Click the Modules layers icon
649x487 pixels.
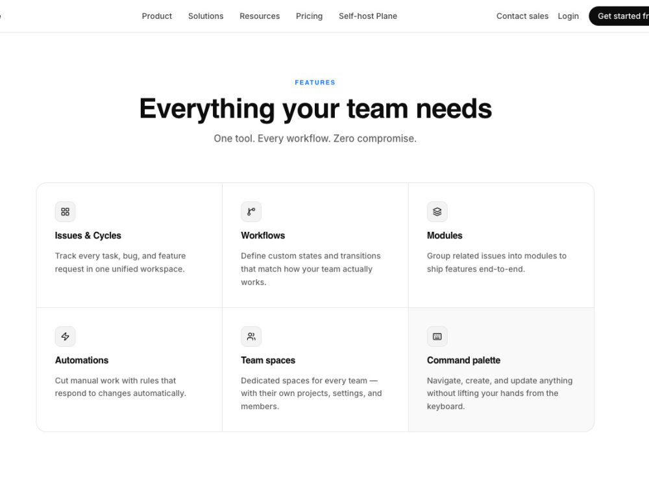click(437, 212)
